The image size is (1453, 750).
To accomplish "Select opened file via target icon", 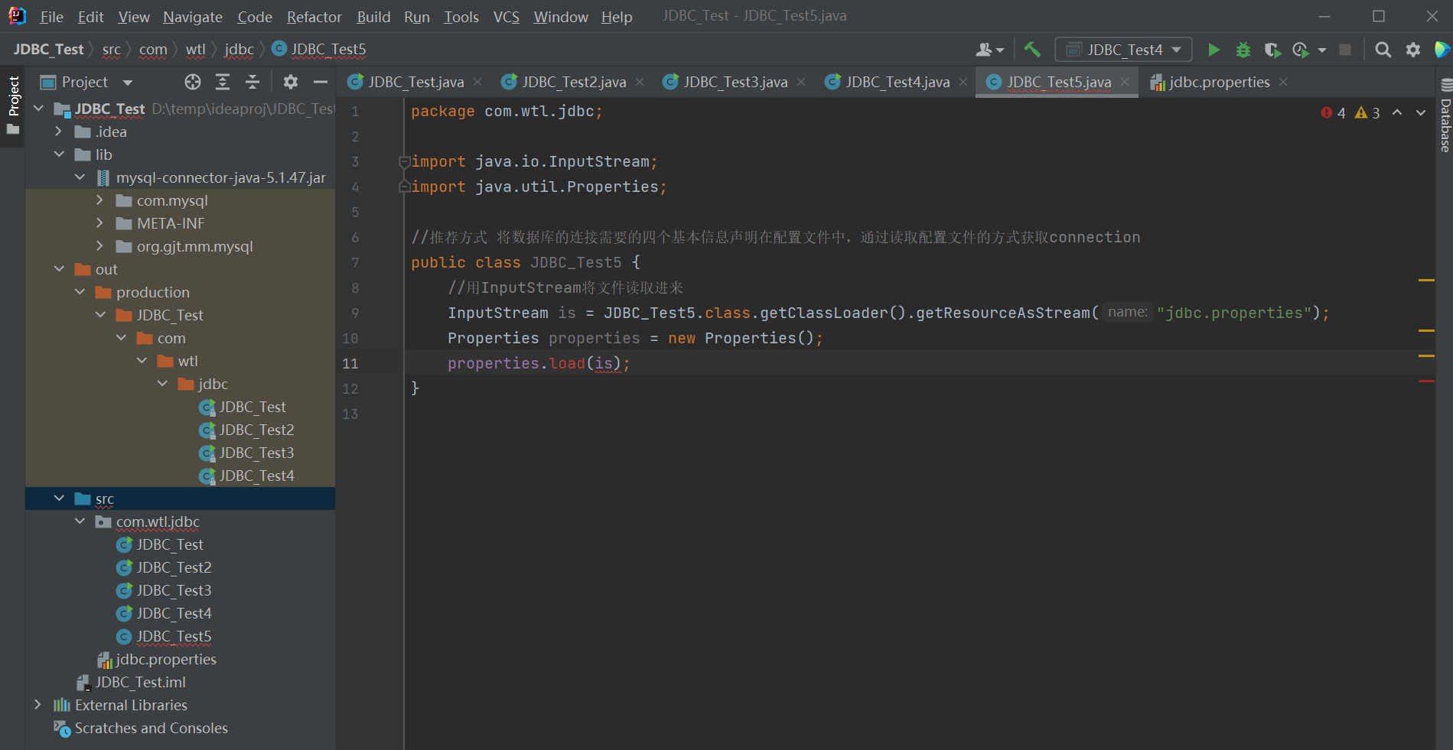I will (x=193, y=82).
